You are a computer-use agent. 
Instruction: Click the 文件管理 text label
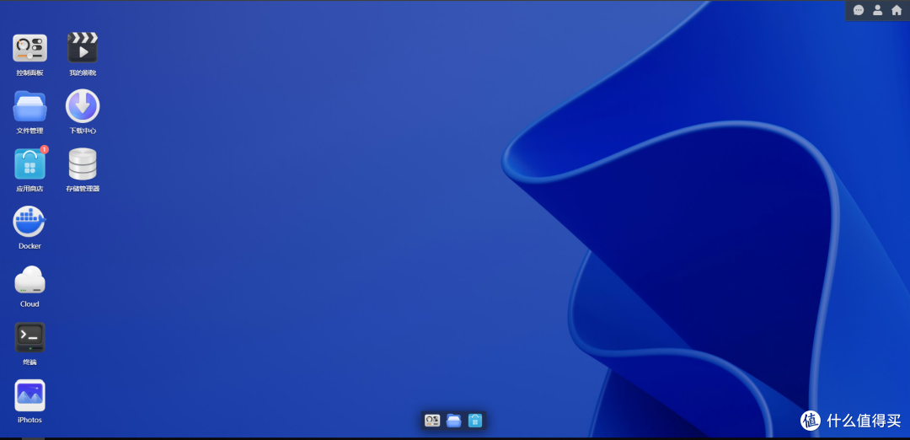[29, 131]
